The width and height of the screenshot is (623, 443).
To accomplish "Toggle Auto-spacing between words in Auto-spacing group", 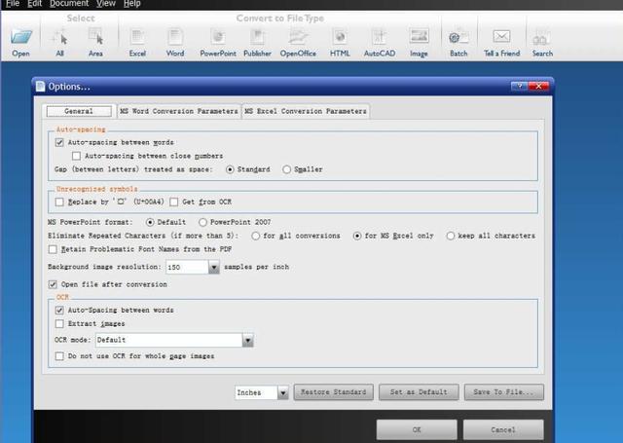I will (x=59, y=142).
